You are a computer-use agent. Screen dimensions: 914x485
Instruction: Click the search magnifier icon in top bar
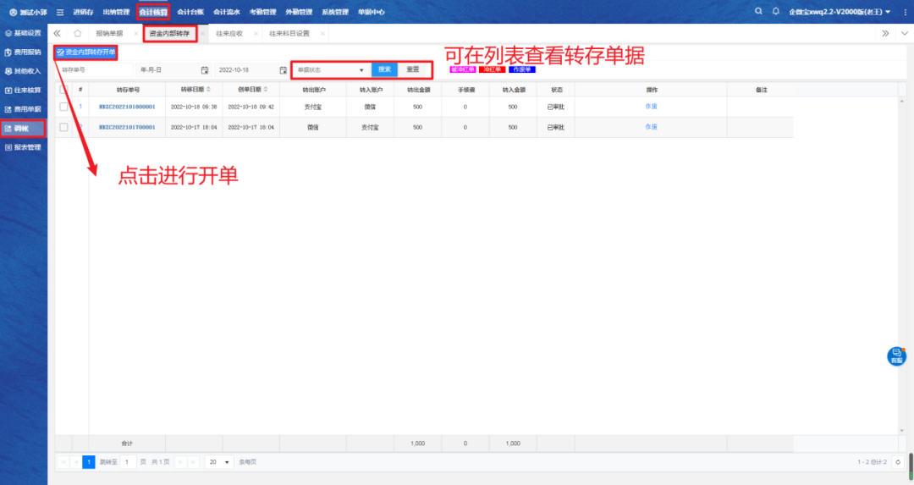759,12
